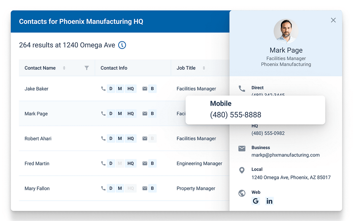353x221 pixels.
Task: Click the HQ phone number (480) 555-0982
Action: [268, 133]
